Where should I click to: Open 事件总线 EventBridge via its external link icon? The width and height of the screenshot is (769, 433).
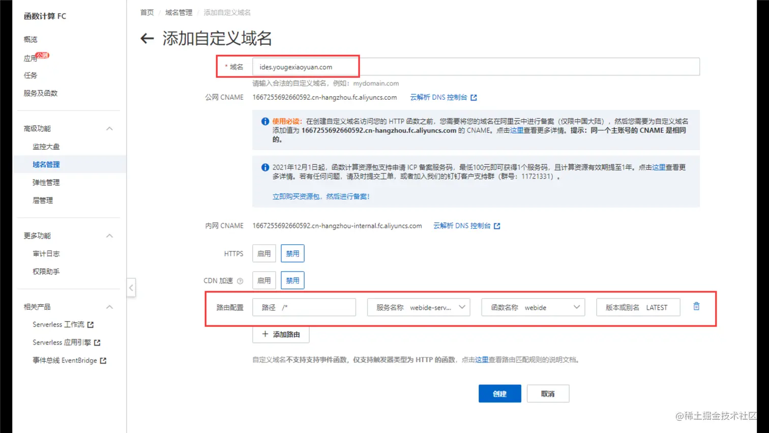click(104, 360)
